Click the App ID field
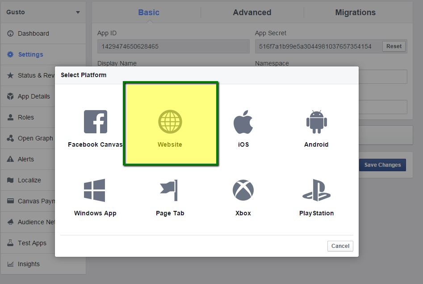423x284 pixels. [173, 46]
